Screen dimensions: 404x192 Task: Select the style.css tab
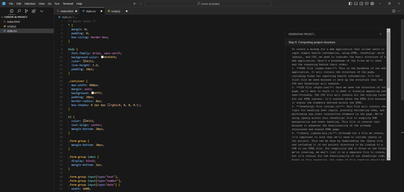[92, 11]
